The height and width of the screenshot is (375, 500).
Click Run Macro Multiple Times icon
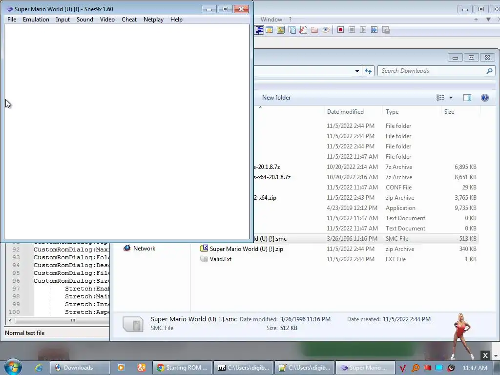click(x=375, y=30)
